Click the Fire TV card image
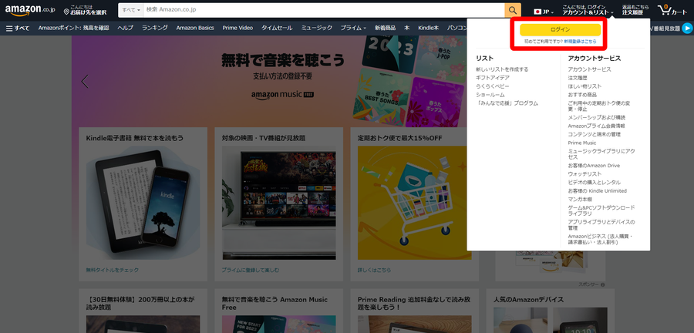 click(x=279, y=203)
